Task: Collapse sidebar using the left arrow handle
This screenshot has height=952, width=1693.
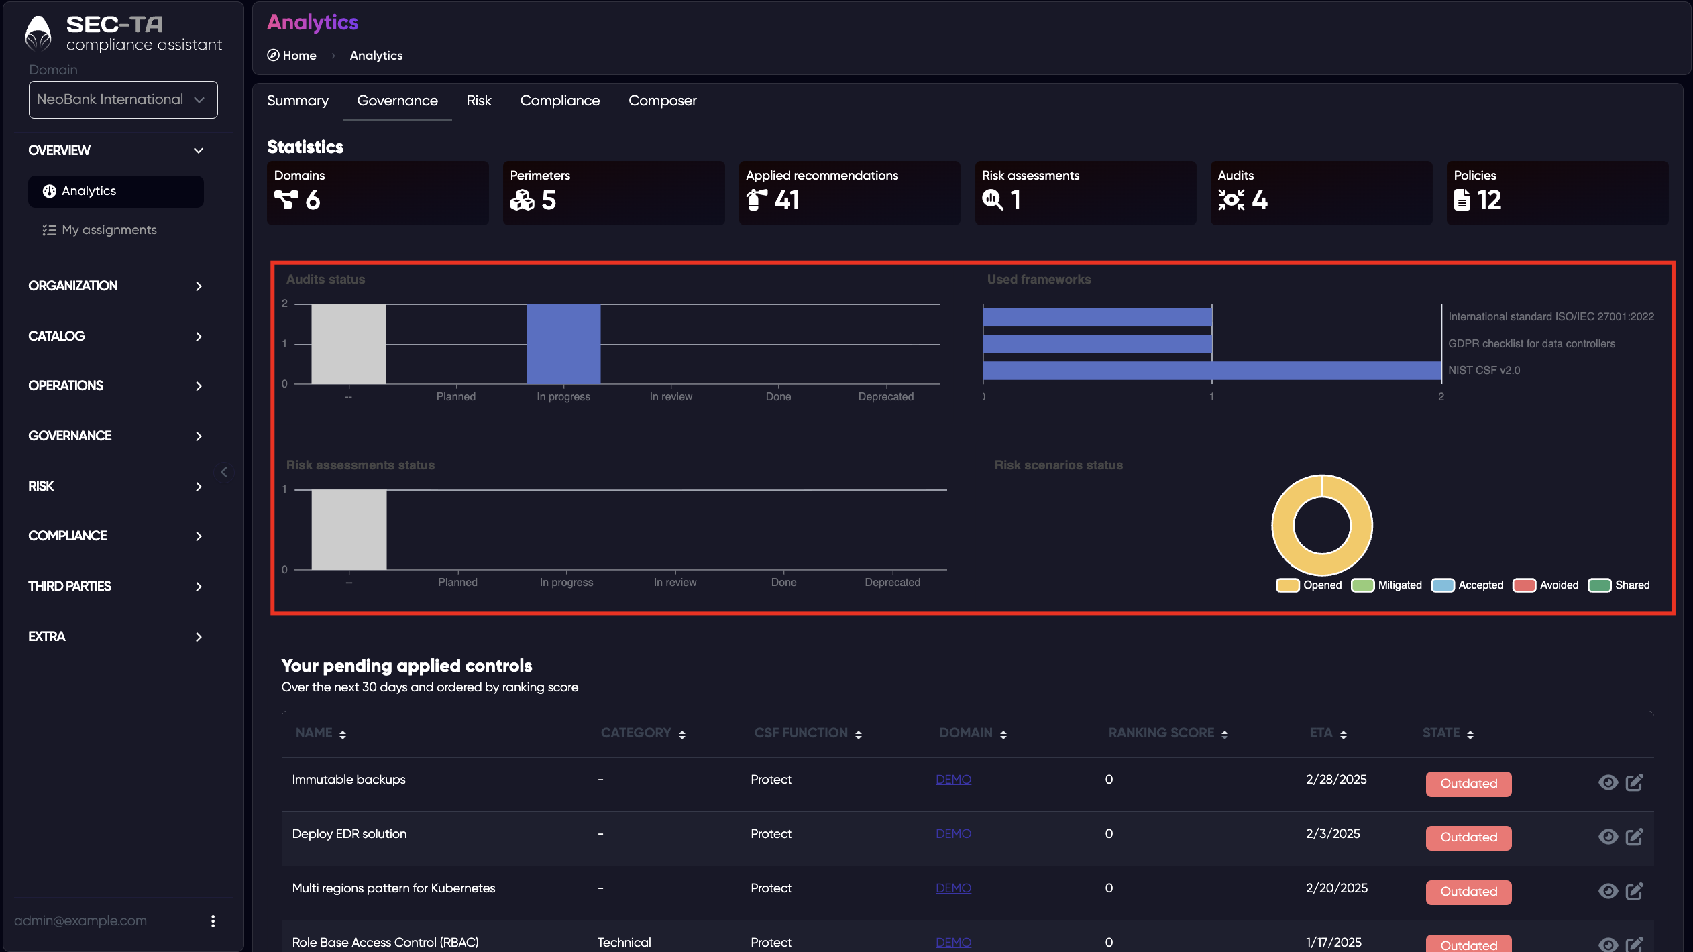Action: 224,472
